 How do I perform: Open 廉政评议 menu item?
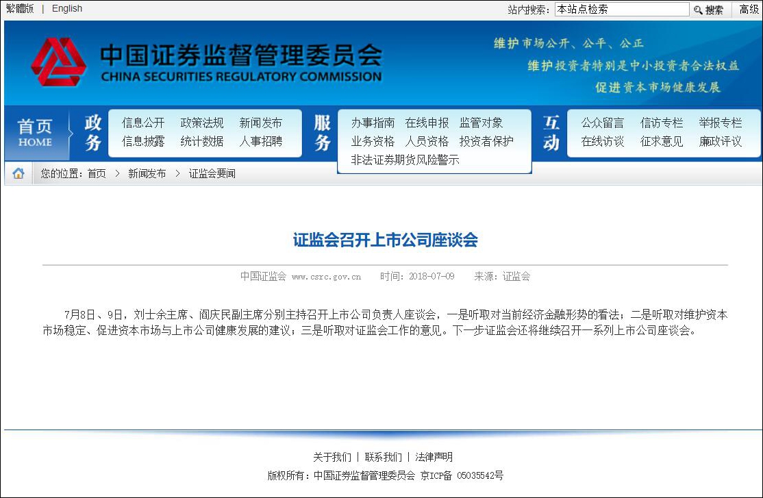click(x=721, y=141)
